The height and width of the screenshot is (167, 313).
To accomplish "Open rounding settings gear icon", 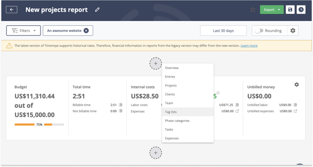I will point(293,30).
